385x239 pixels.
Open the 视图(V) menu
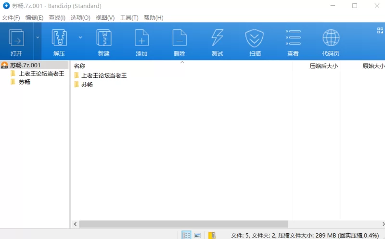pos(105,18)
